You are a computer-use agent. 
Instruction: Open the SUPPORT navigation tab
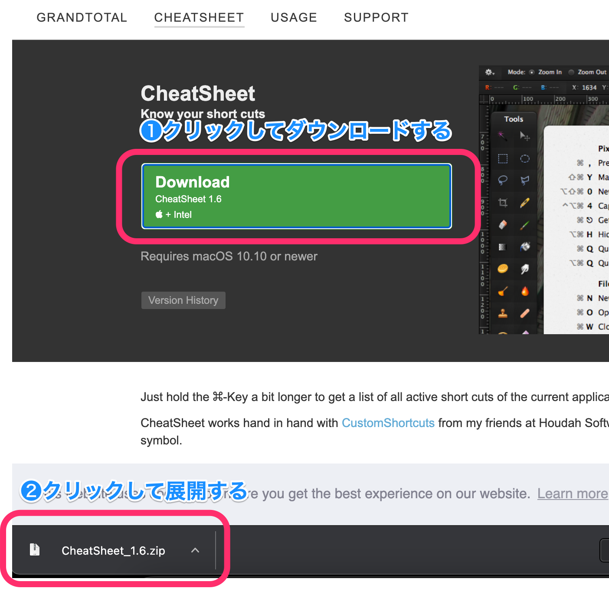376,17
